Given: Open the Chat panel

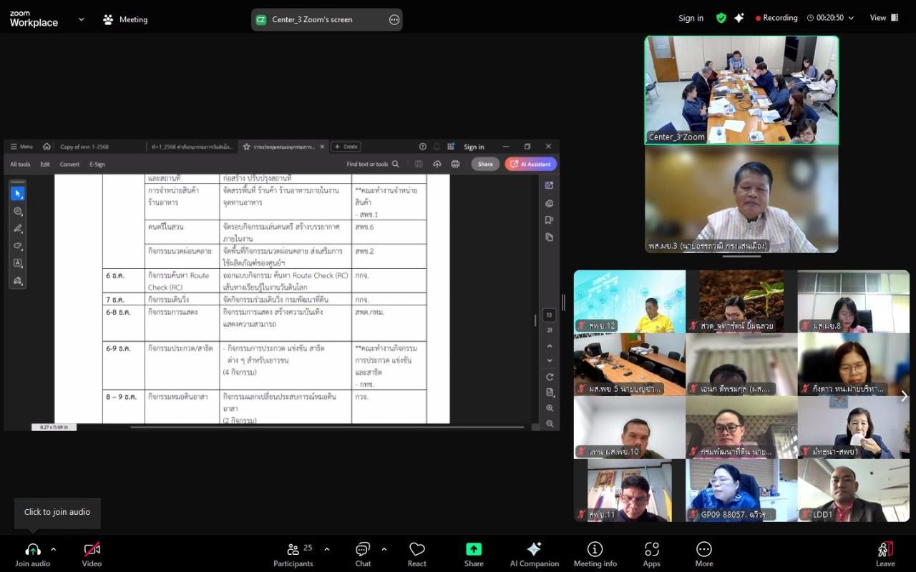Looking at the screenshot, I should (363, 554).
